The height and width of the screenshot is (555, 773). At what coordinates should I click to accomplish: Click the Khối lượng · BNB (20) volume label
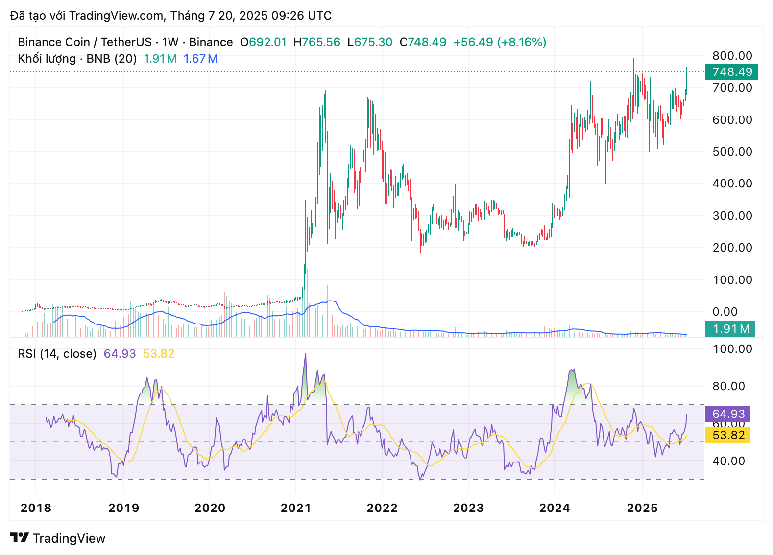[77, 59]
